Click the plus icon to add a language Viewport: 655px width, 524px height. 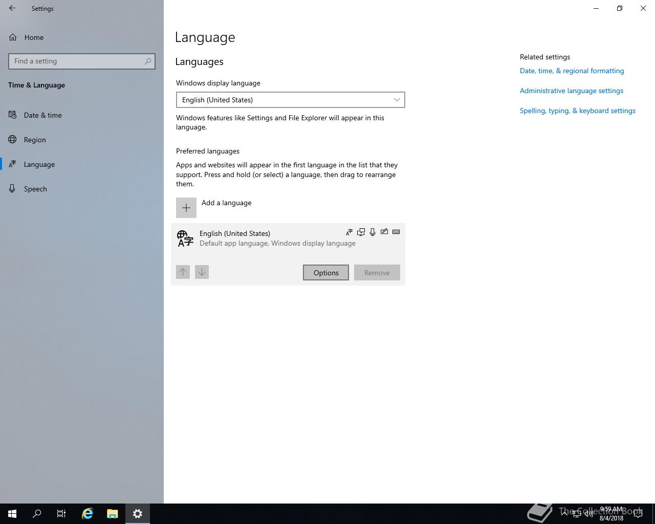(x=186, y=208)
